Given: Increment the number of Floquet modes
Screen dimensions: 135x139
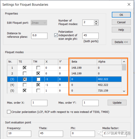Looking at the screenshot, I should click(x=96, y=21).
